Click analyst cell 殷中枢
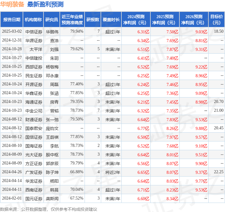225x212 pixels. [x=52, y=154]
